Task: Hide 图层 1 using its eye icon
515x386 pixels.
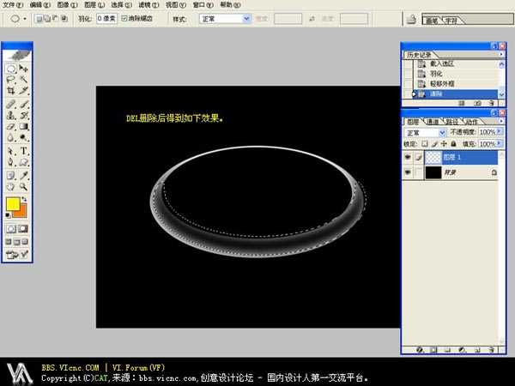Action: click(407, 157)
